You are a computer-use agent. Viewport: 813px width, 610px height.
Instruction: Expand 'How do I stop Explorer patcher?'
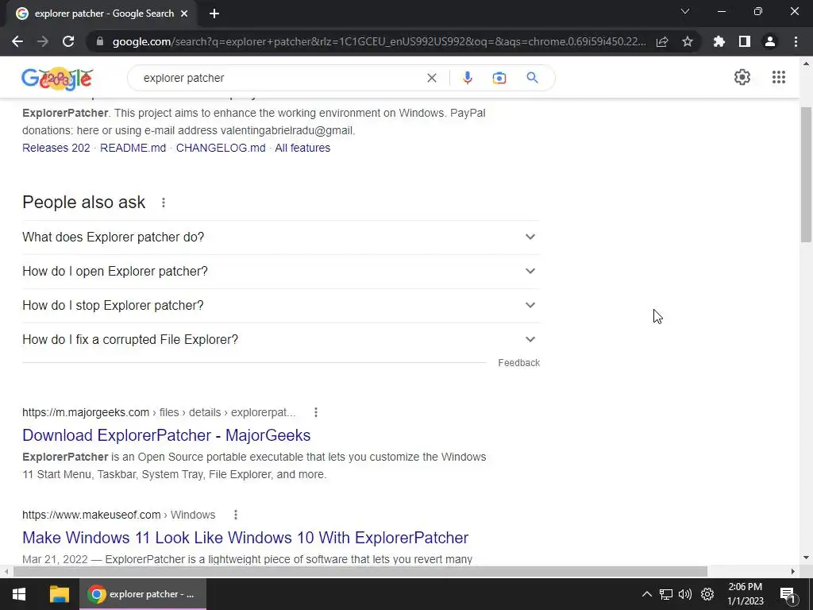(281, 306)
